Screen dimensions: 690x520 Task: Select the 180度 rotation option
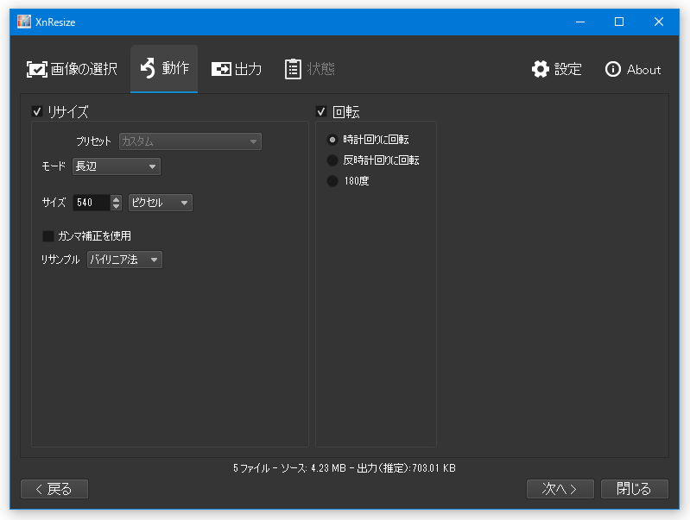point(332,180)
